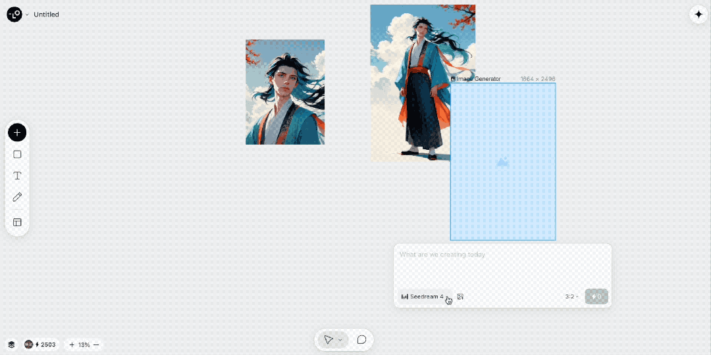Click the generate button with lightning icon

pos(596,296)
